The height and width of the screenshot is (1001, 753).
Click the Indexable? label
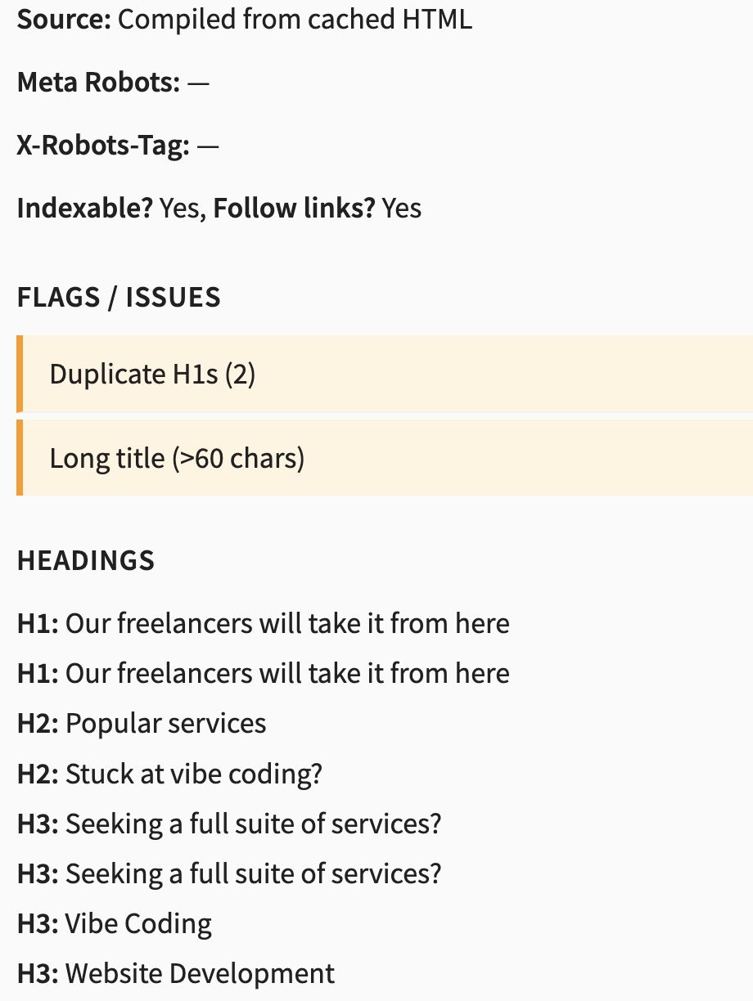pyautogui.click(x=84, y=209)
